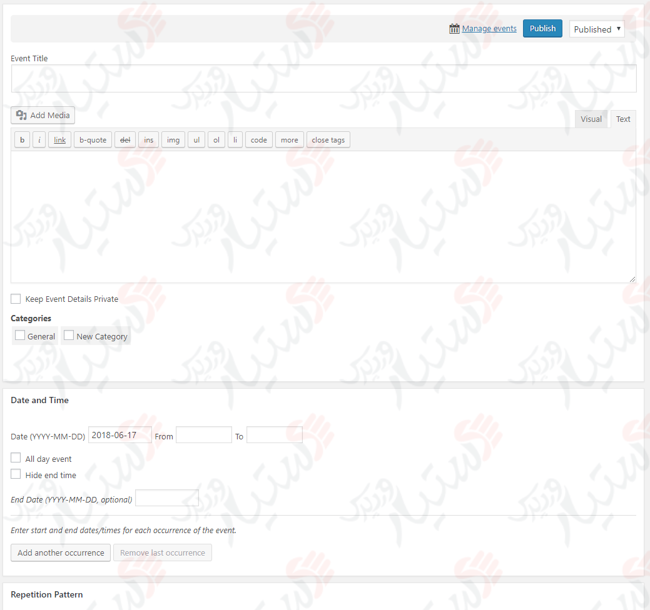Open the Manage events link
Image resolution: width=650 pixels, height=610 pixels.
pyautogui.click(x=489, y=29)
